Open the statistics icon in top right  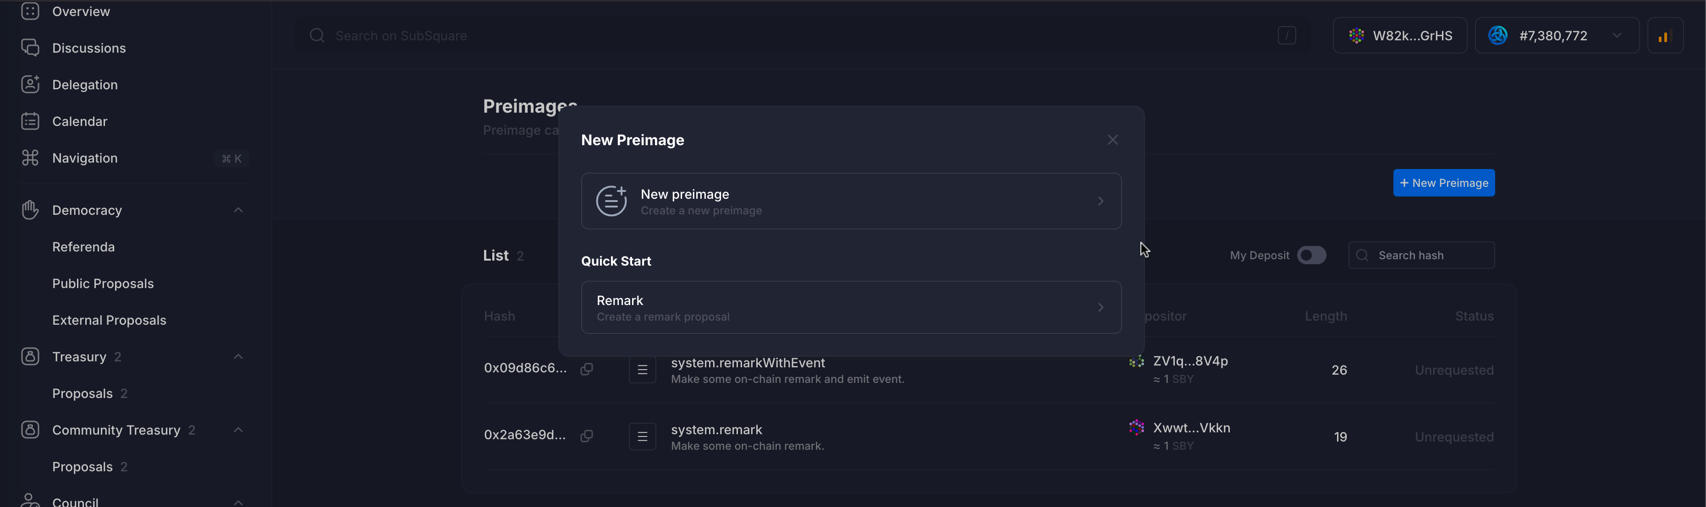1665,35
